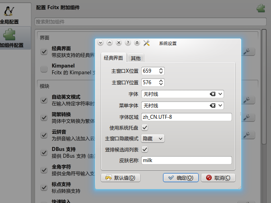This screenshot has width=271, height=203.
Task: Adjust the 主窗口X位置 spin arrows
Action: 161,71
